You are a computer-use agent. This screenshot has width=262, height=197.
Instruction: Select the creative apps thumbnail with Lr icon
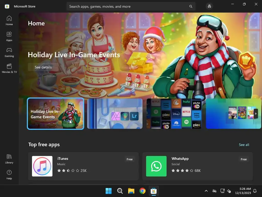pos(115,114)
